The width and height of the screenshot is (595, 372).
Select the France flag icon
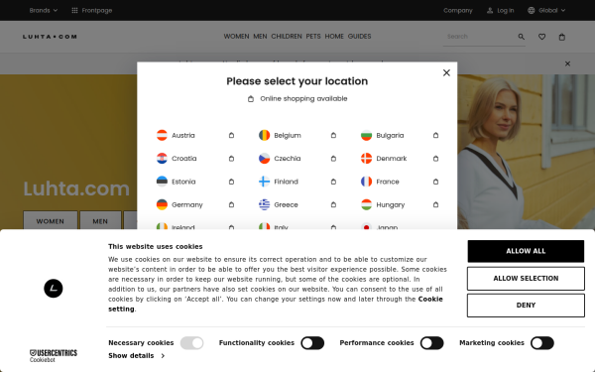(x=366, y=182)
